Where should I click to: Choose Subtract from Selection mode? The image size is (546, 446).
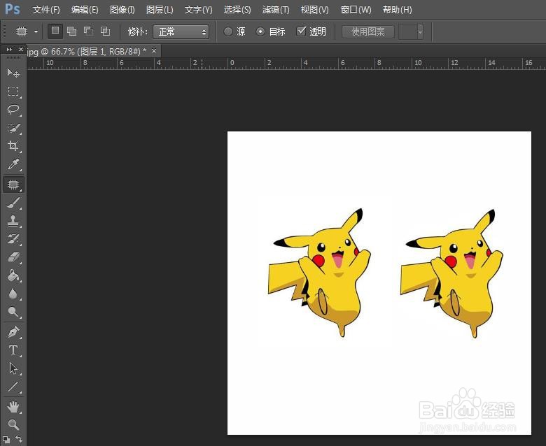(88, 31)
